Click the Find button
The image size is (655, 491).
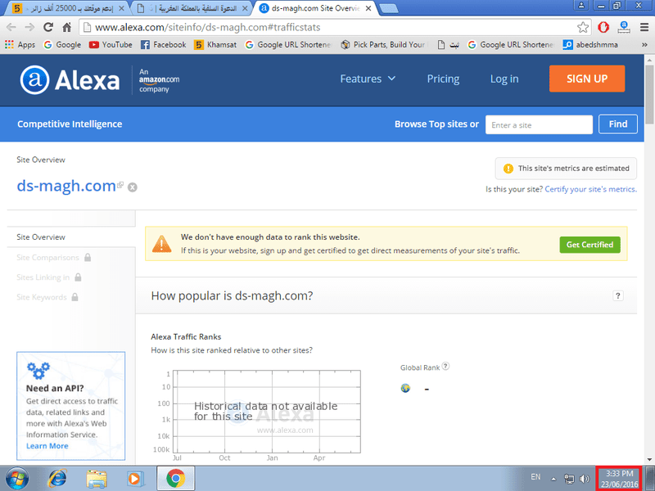pos(618,124)
